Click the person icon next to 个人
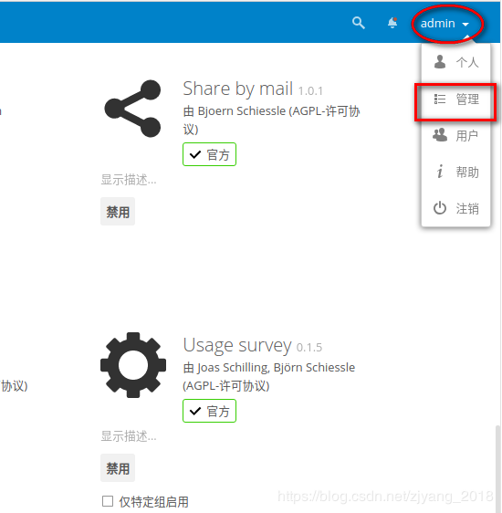 [x=440, y=61]
